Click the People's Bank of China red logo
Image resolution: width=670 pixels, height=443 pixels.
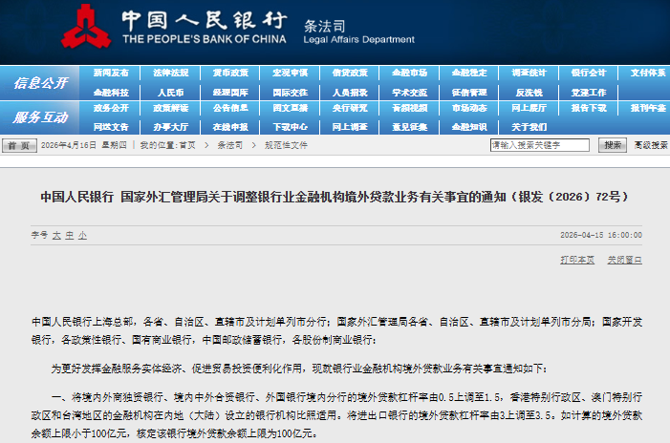tap(86, 27)
